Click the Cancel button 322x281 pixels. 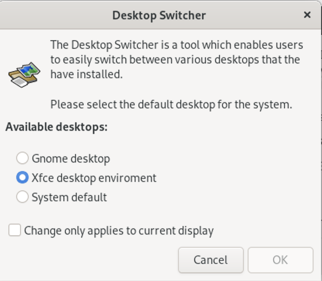point(211,260)
